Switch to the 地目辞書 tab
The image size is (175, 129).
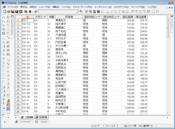tap(41, 117)
